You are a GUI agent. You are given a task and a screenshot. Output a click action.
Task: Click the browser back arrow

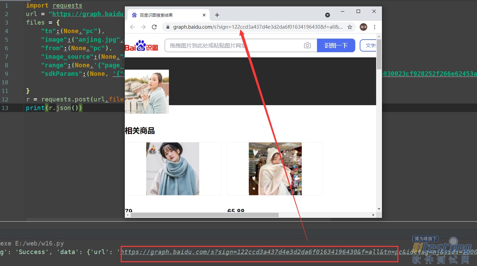(x=132, y=27)
